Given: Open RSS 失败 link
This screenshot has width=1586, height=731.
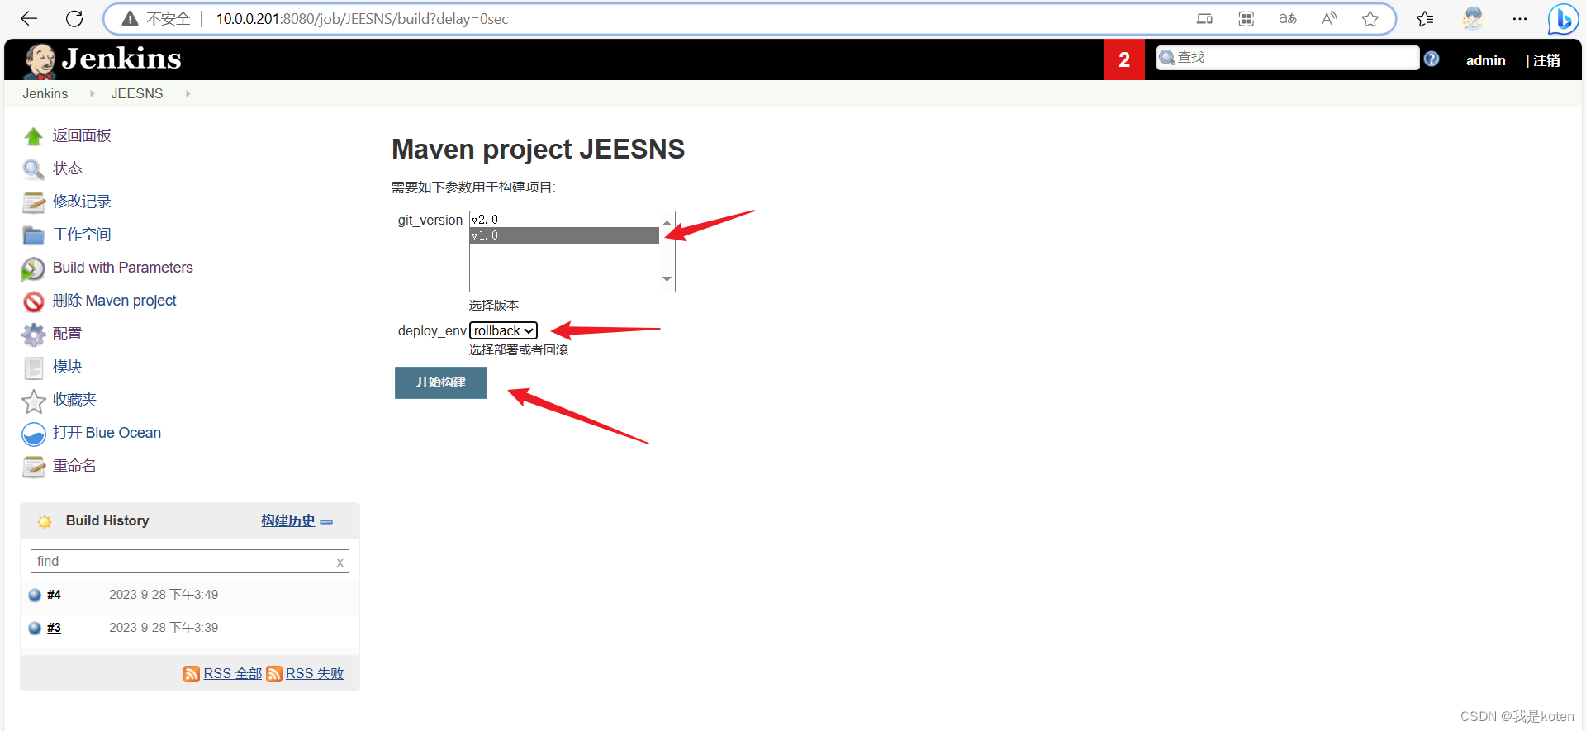Looking at the screenshot, I should 315,674.
